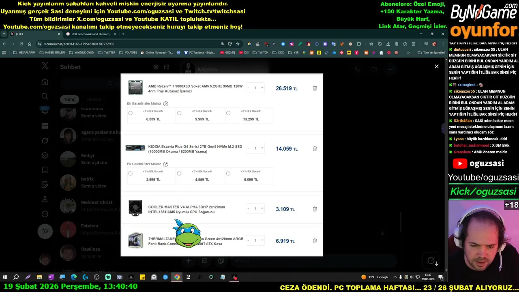The height and width of the screenshot is (292, 519).
Task: Open Online Notepad bookmark
Action: [x=157, y=52]
